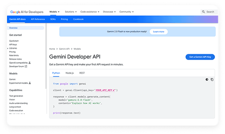This screenshot has width=225, height=134.
Task: Click the pencil edit icon in YOUR_API_KEY
Action: pos(114,90)
